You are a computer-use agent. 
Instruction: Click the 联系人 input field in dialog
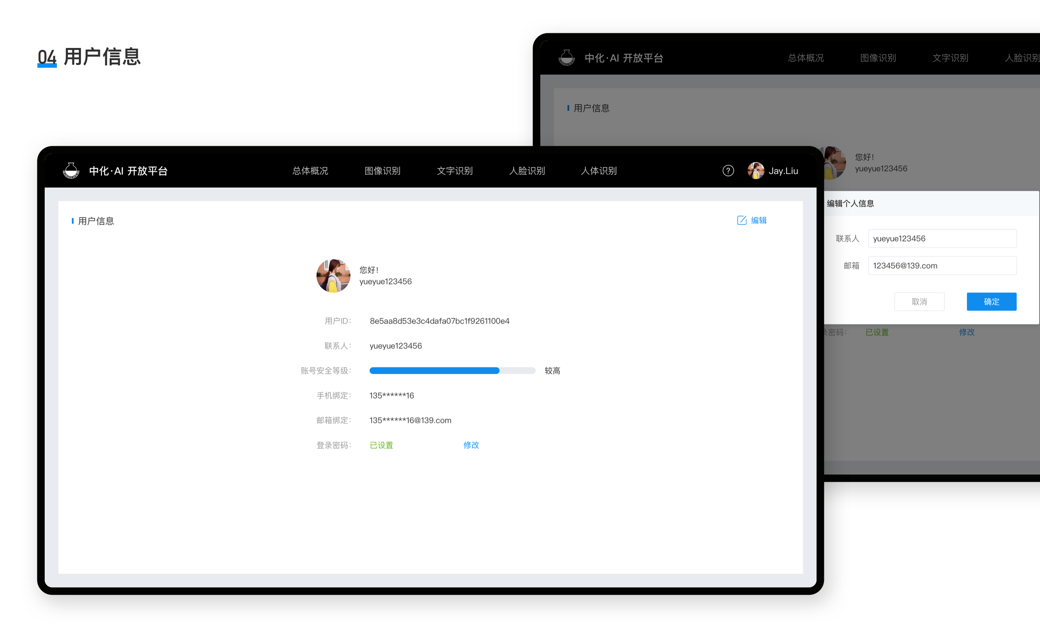[x=942, y=238]
